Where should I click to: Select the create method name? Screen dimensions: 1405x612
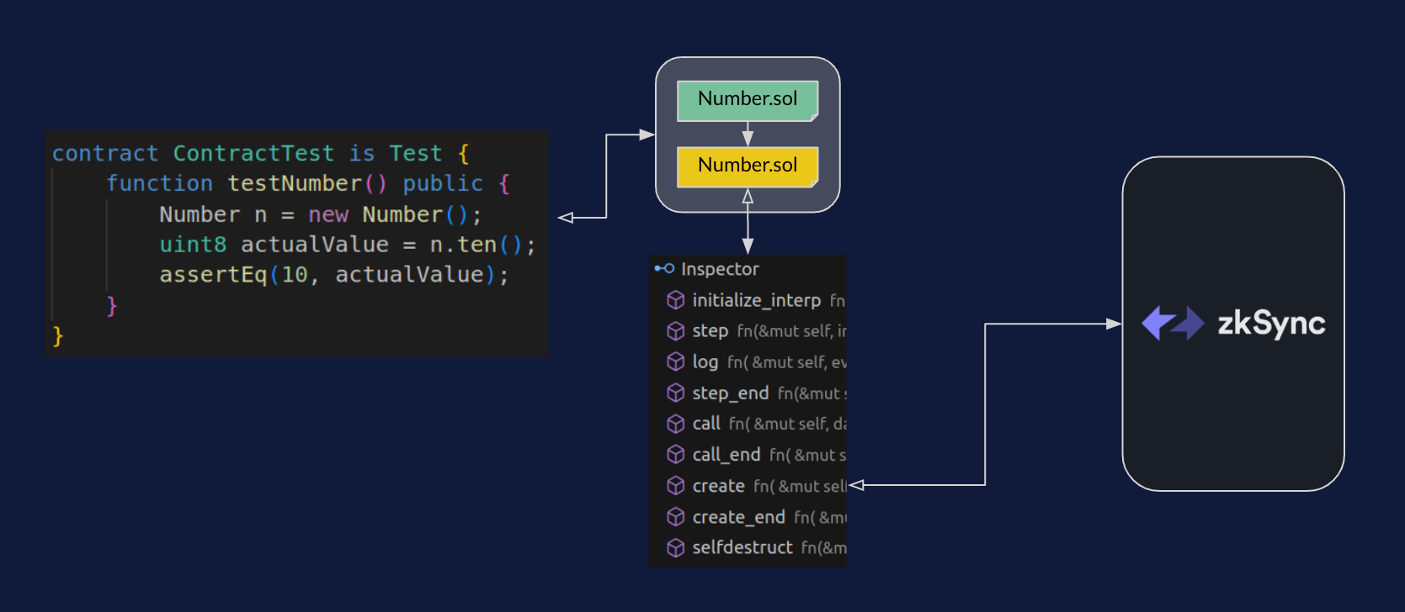click(x=718, y=486)
